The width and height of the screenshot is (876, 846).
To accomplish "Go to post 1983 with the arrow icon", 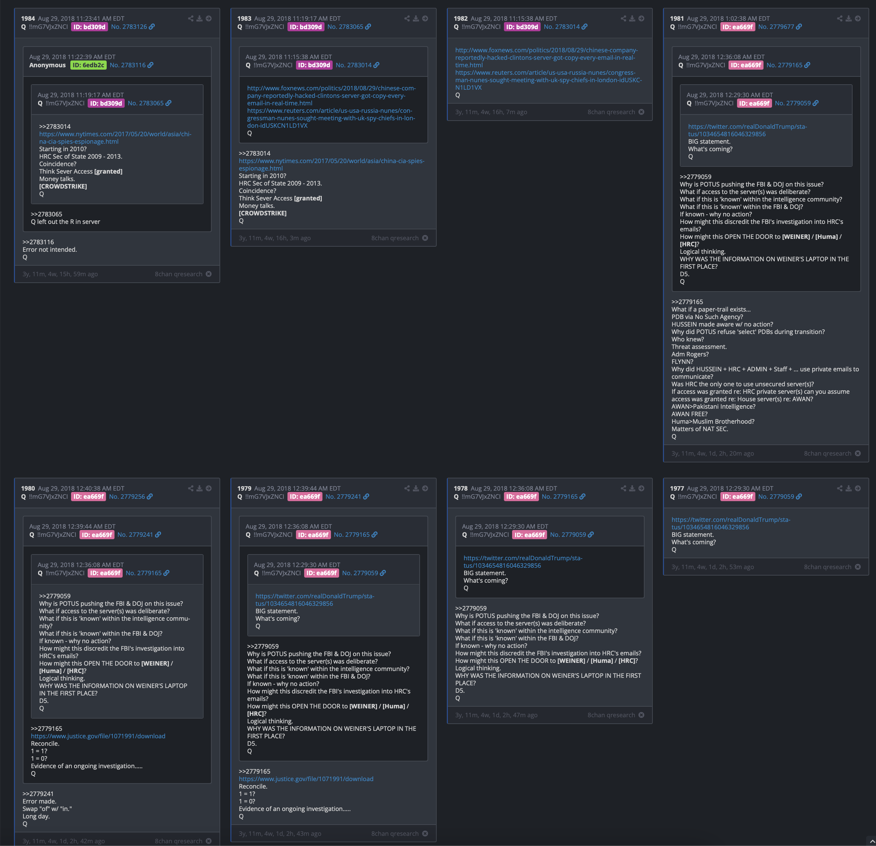I will coord(425,18).
